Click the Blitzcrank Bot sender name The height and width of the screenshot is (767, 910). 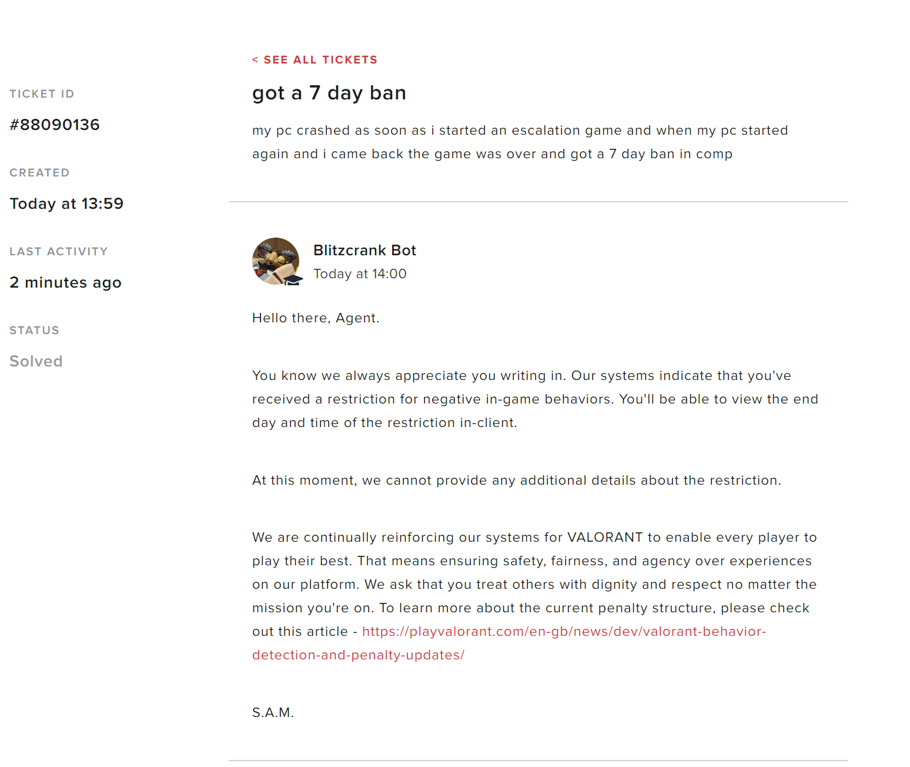(x=364, y=251)
